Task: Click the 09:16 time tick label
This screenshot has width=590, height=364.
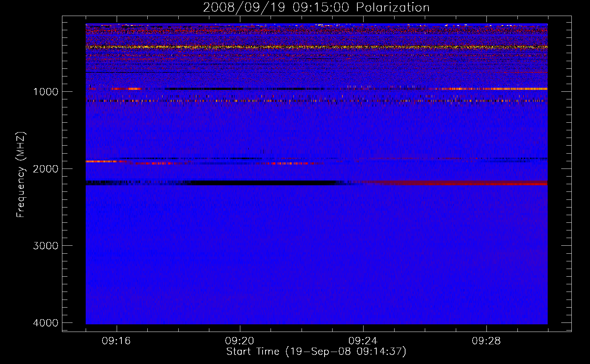Action: point(116,341)
